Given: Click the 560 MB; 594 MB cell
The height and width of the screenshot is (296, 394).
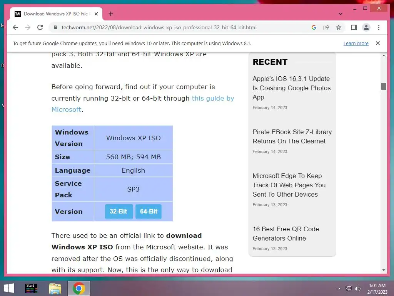Looking at the screenshot, I should [134, 157].
